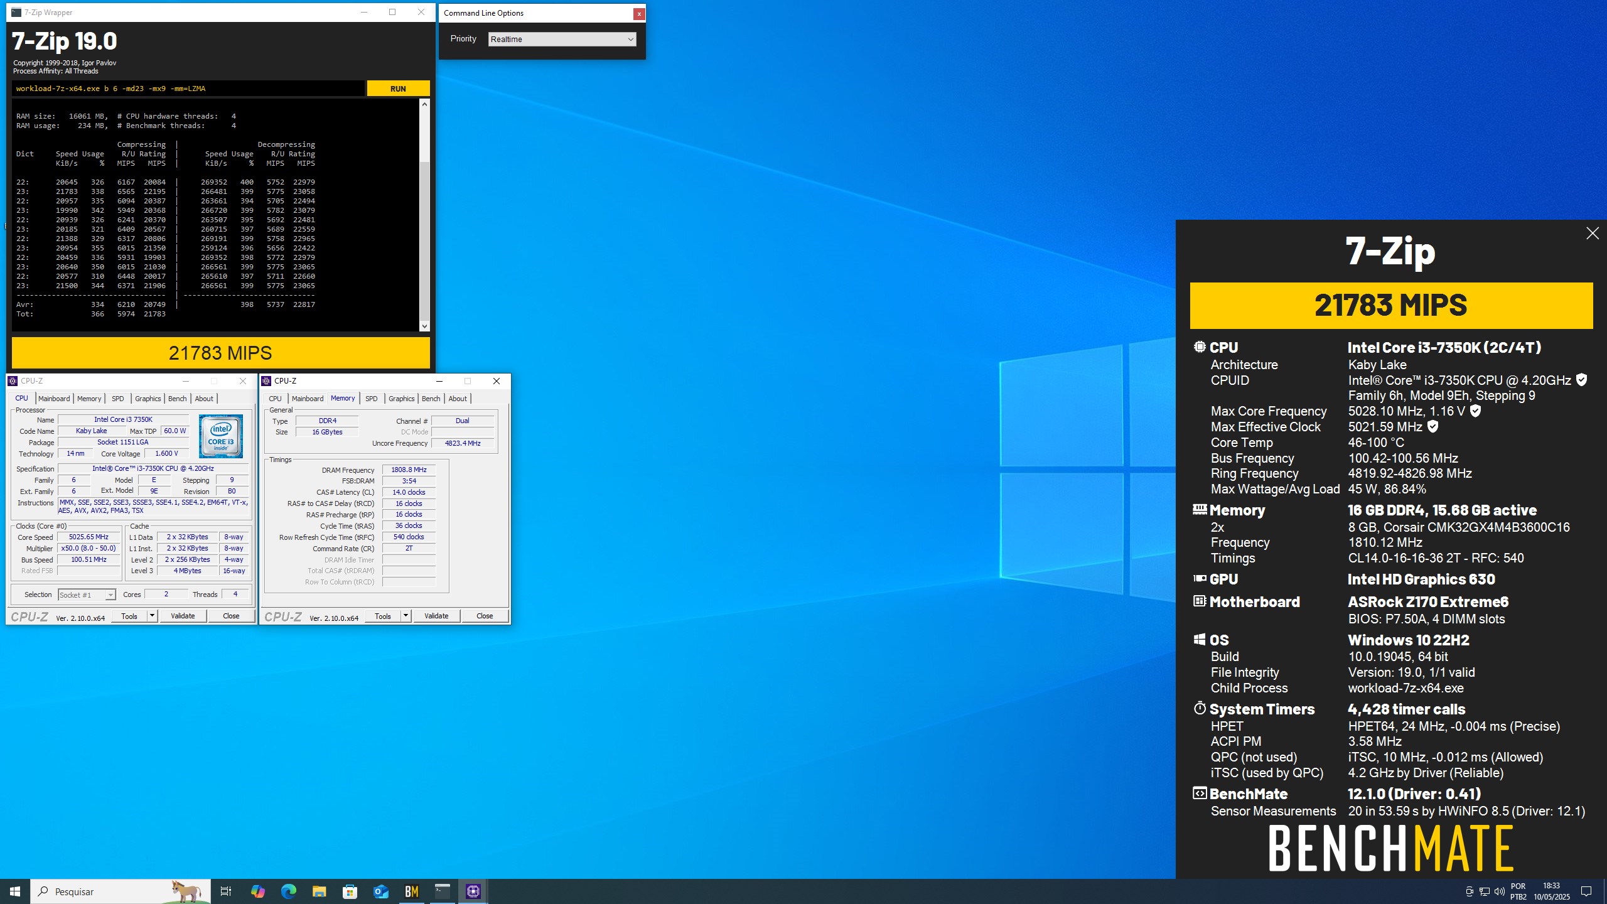The image size is (1607, 904).
Task: Click the CPU verified shield icon next to CPUID
Action: 1581,380
